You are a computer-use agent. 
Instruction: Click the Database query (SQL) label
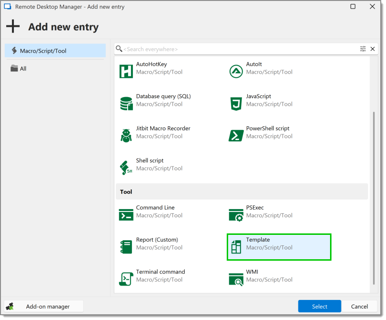[x=164, y=96]
